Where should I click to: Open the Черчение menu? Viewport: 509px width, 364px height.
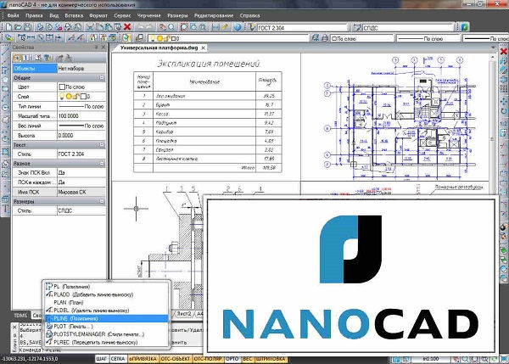click(x=148, y=15)
